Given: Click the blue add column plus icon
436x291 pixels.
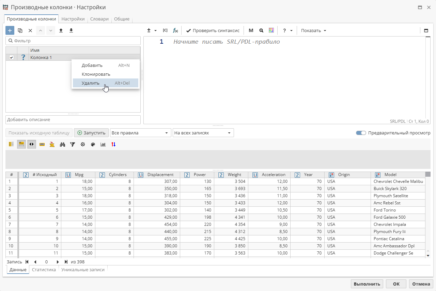Looking at the screenshot, I should pos(10,30).
